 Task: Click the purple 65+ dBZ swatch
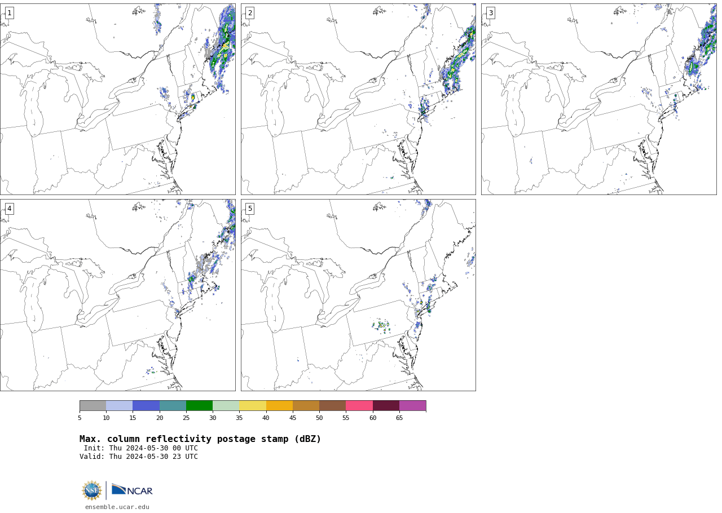[412, 406]
